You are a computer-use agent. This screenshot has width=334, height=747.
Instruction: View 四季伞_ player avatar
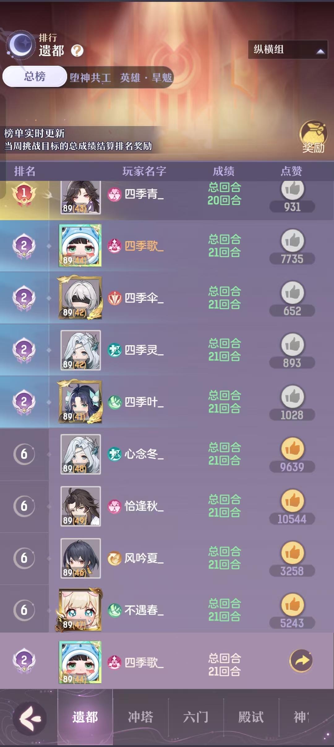[80, 298]
